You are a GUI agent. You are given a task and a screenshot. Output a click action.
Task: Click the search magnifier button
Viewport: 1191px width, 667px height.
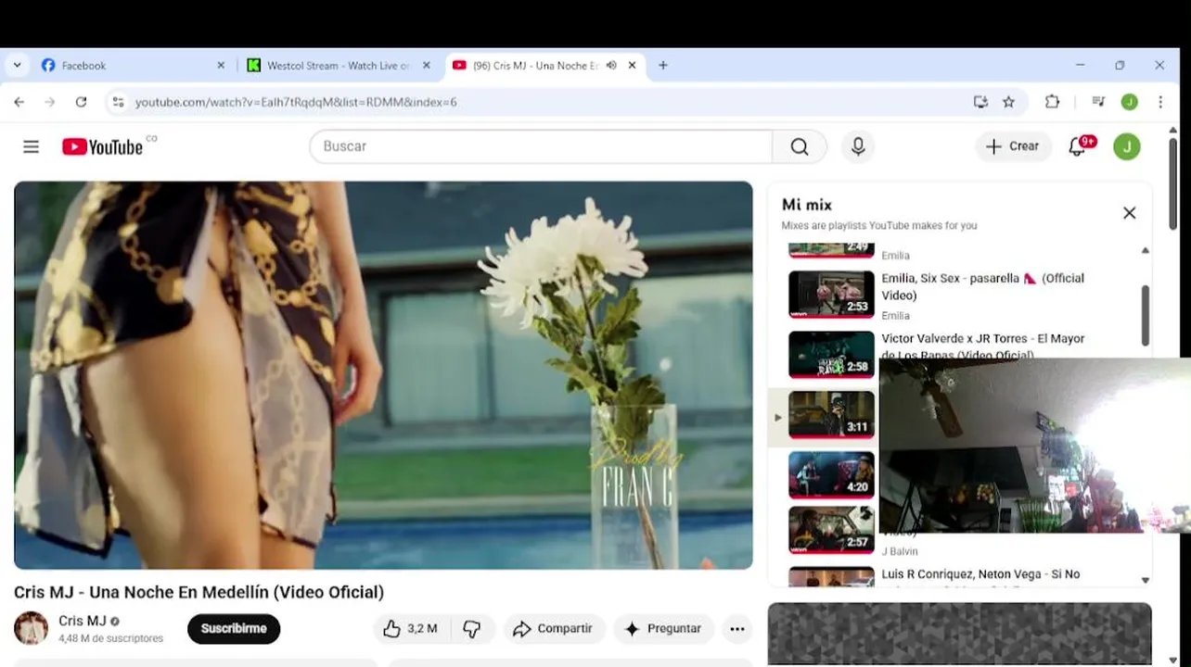coord(800,146)
